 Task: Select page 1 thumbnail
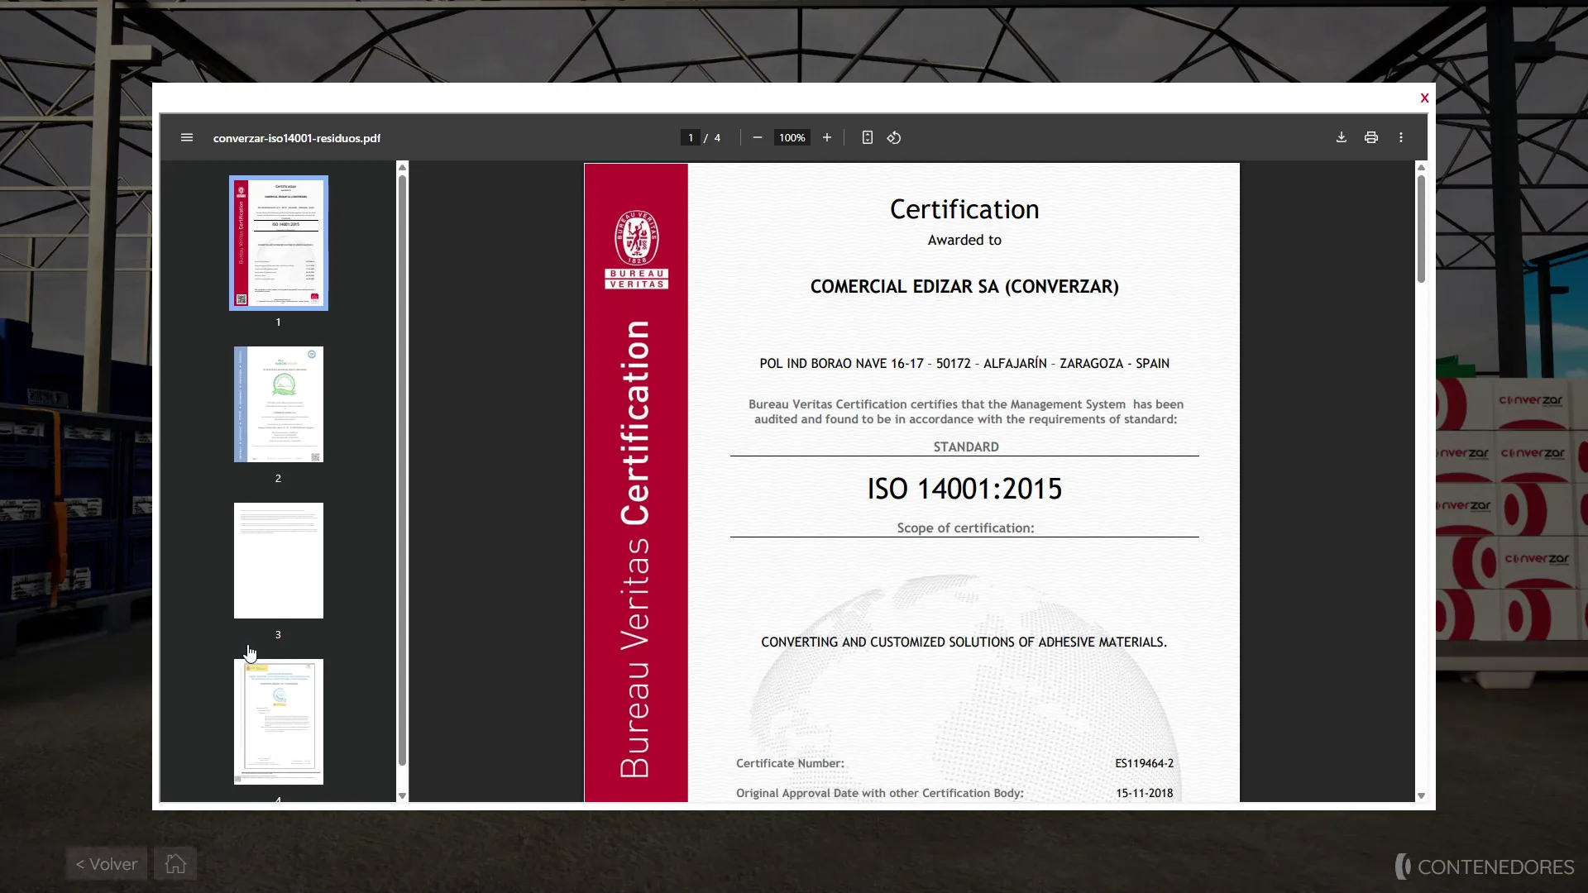[x=279, y=243]
